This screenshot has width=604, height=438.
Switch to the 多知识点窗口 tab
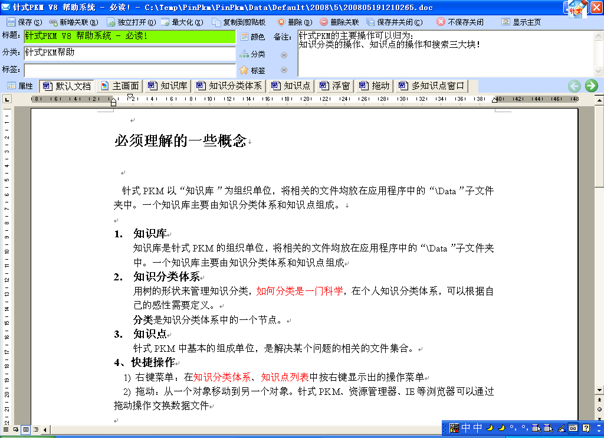pos(432,86)
